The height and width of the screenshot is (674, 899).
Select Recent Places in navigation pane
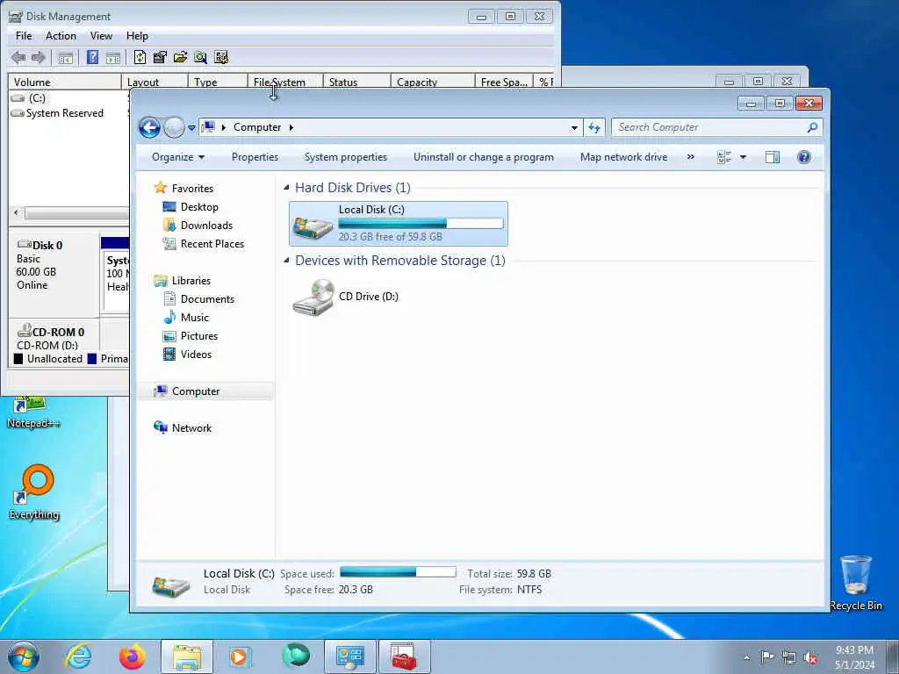coord(212,244)
